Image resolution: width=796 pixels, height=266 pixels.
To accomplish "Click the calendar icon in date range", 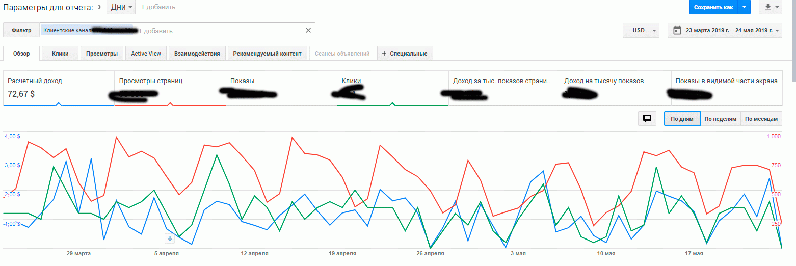I will (677, 30).
